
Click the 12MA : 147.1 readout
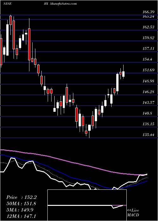coord(21,216)
